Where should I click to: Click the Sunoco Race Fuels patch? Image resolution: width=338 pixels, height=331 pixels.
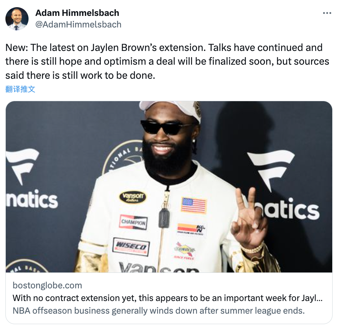[x=184, y=251]
